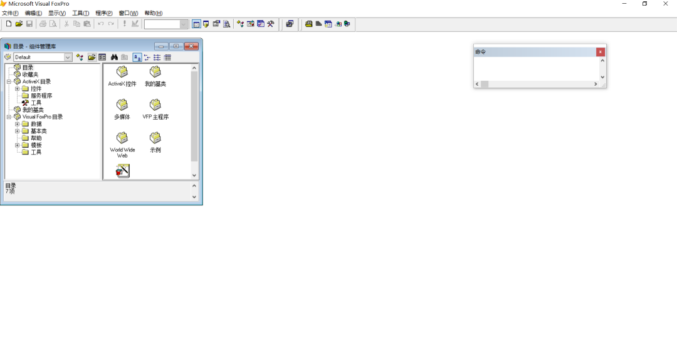Viewport: 677px width, 348px height.
Task: Collapse the ActiveX 目录 tree node
Action: (9, 81)
